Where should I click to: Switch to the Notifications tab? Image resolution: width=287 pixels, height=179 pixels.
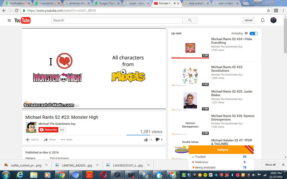(17, 3)
